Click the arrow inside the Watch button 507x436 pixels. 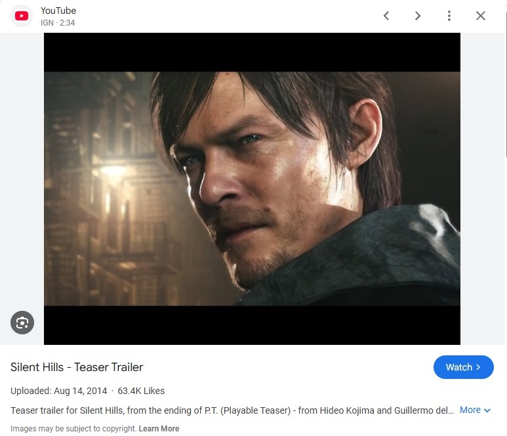[x=478, y=367]
